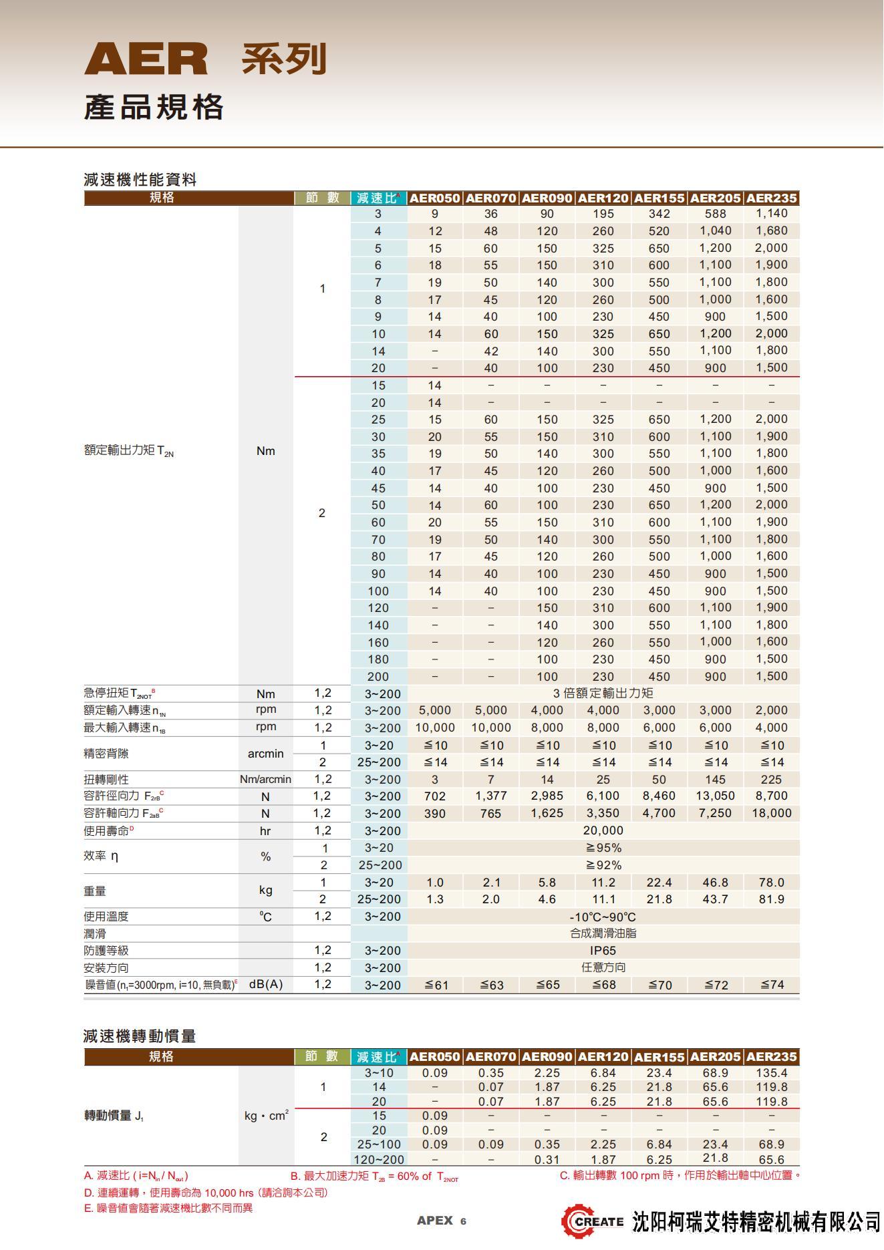
Task: Click 節數 header in inertia table
Action: click(322, 1057)
